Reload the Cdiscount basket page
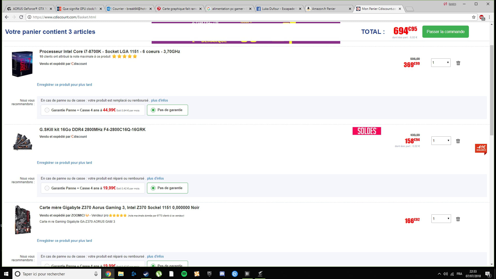 (x=21, y=17)
